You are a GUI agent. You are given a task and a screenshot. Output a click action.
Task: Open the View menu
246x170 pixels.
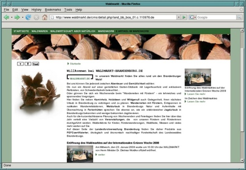tap(25, 10)
